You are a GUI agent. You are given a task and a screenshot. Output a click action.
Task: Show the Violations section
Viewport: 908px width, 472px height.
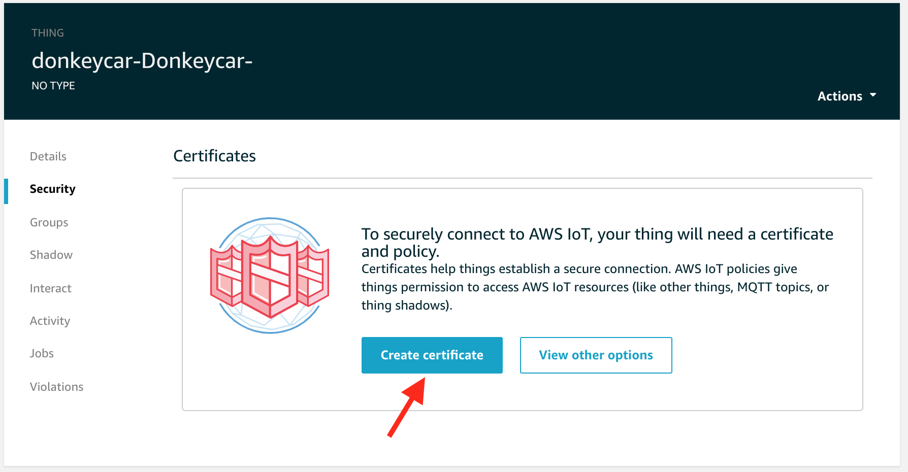click(x=56, y=387)
